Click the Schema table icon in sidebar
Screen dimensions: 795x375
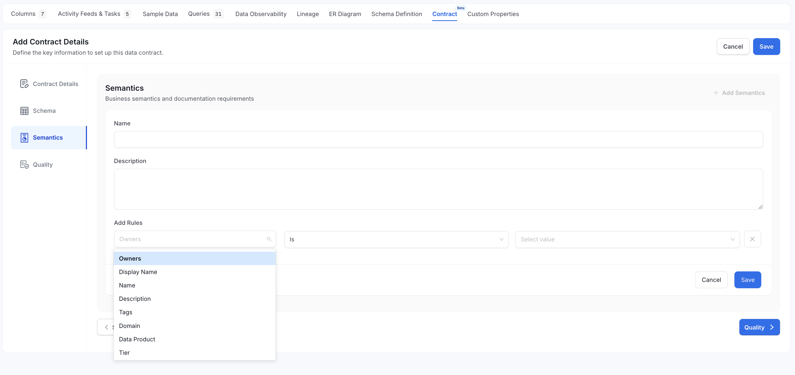coord(25,111)
